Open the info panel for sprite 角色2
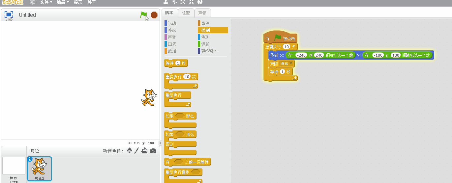The image size is (452, 183). pyautogui.click(x=30, y=159)
